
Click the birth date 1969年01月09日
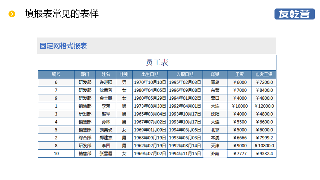150,130
